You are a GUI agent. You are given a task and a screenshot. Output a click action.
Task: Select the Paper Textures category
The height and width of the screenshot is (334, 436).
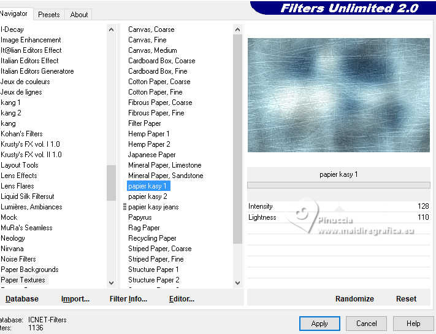pos(23,280)
